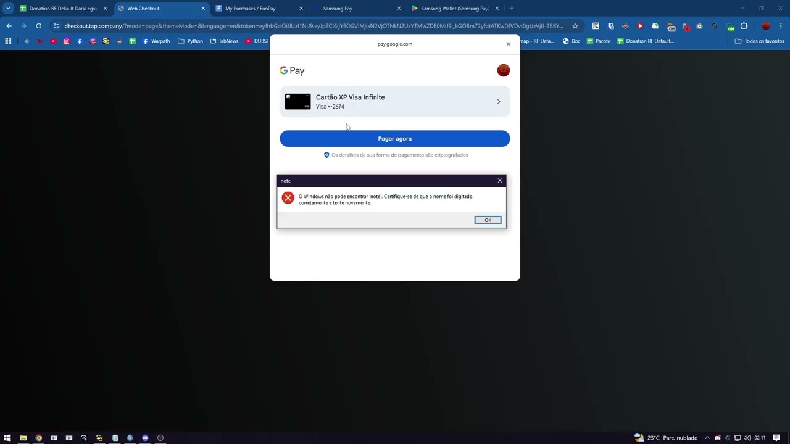Image resolution: width=790 pixels, height=444 pixels.
Task: Click the red error icon in dialog
Action: pyautogui.click(x=288, y=198)
